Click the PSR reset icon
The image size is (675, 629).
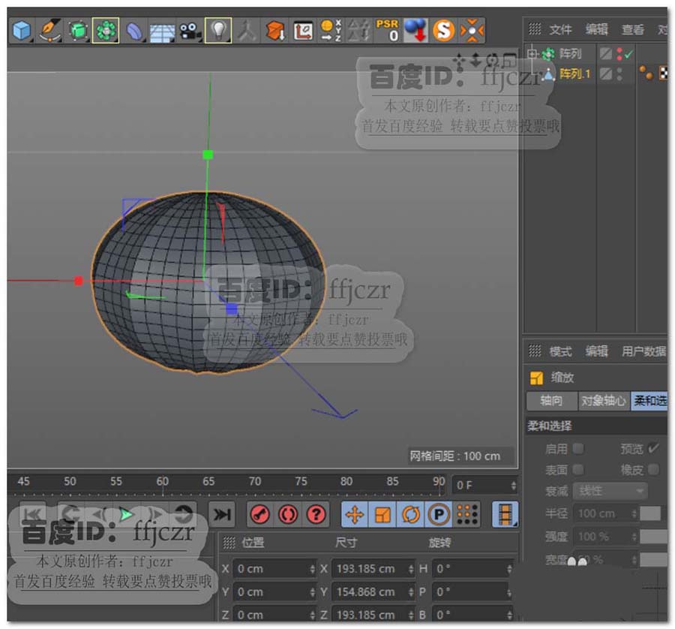click(x=387, y=31)
